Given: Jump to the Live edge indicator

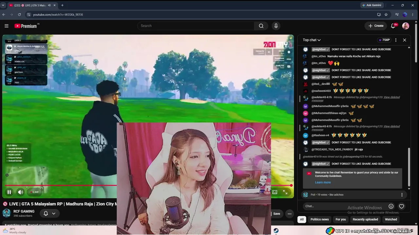Looking at the screenshot, I should 34,192.
